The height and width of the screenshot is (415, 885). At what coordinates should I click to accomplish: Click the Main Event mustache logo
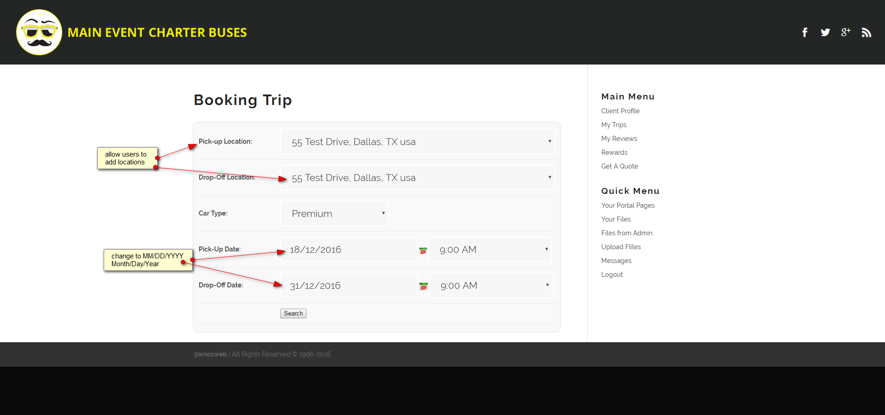[39, 32]
